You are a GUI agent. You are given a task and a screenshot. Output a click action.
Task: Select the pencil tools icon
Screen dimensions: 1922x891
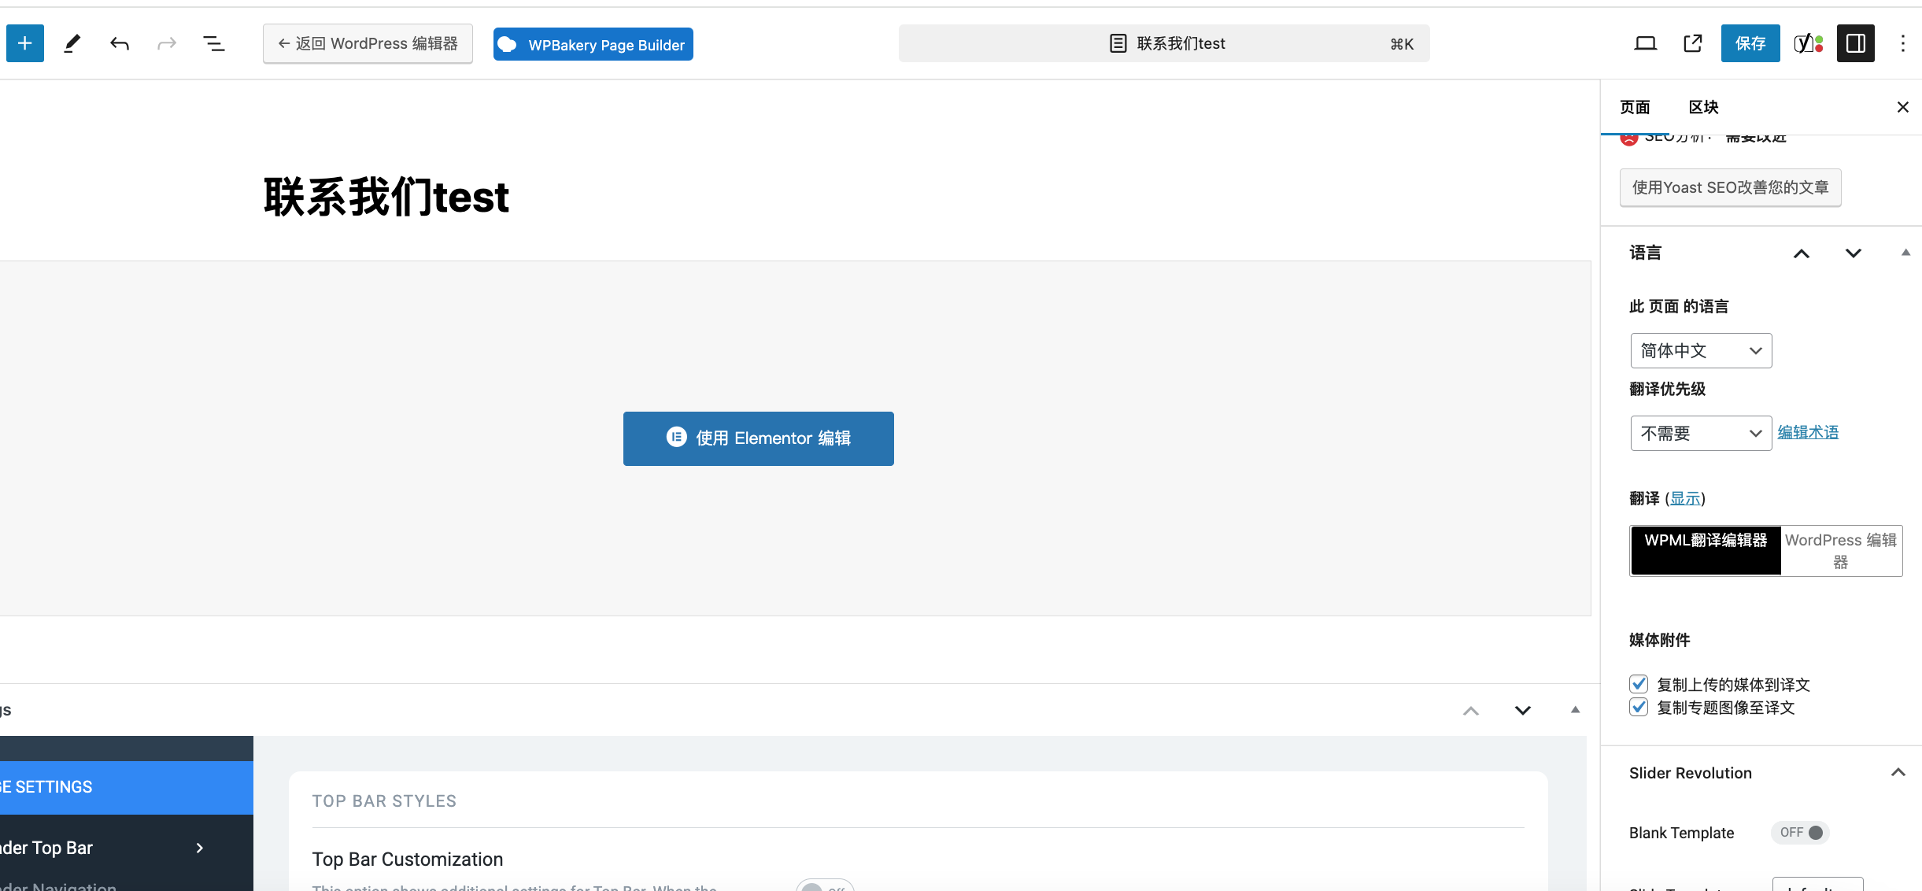click(72, 43)
